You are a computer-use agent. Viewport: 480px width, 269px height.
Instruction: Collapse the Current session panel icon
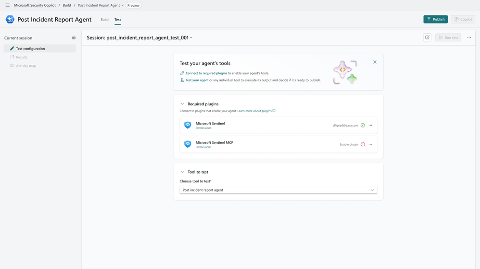tap(74, 38)
